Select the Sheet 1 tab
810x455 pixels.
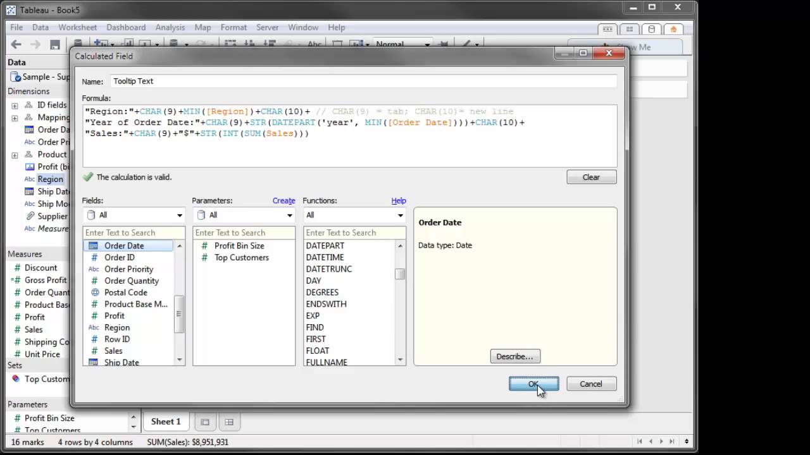(166, 422)
